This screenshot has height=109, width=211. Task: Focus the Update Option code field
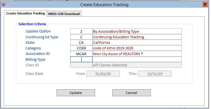[x=81, y=31]
